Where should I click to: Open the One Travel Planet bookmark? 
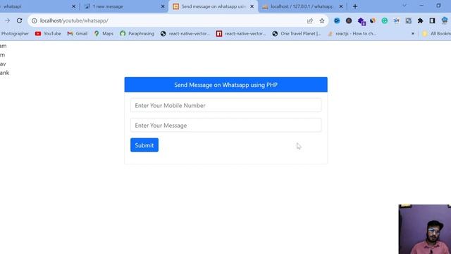tap(297, 34)
